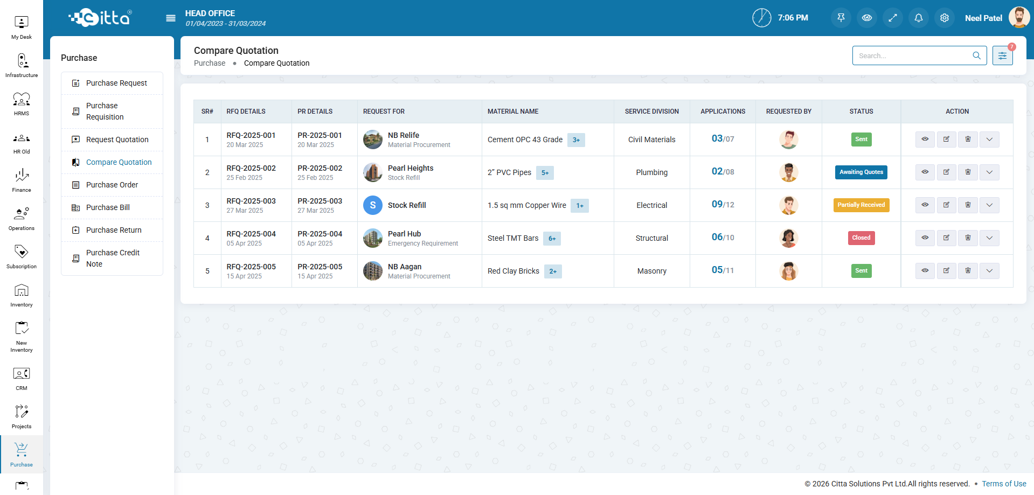Expand the RFQ-2025-001 row chevron
The image size is (1034, 495).
tap(989, 140)
